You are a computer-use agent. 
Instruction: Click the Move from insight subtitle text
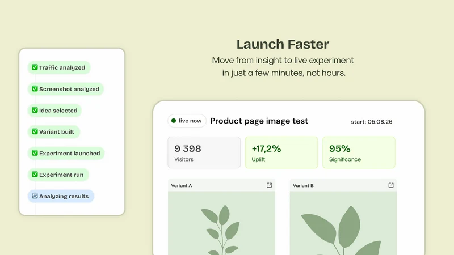283,66
